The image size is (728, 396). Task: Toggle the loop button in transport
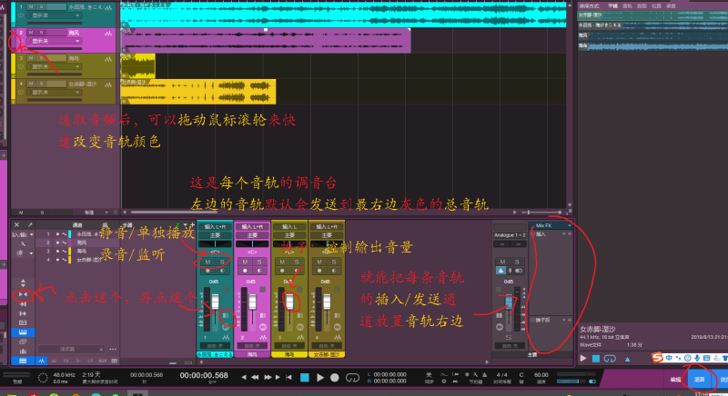pos(351,377)
